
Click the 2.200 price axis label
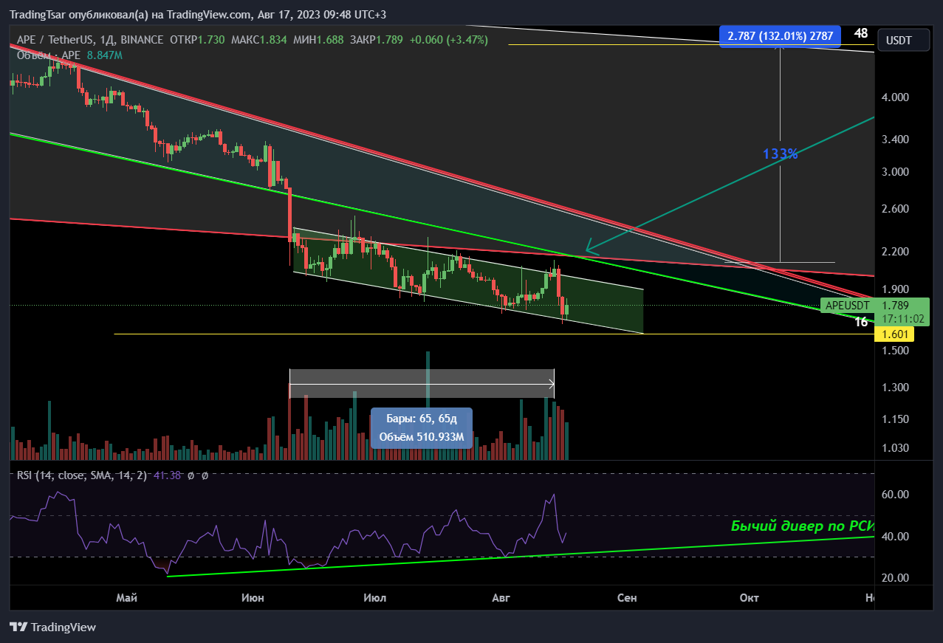895,252
